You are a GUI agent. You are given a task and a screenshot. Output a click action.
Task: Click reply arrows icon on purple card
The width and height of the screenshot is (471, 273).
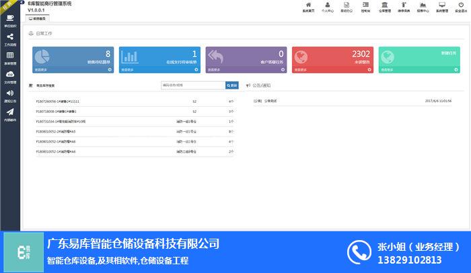(x=215, y=56)
